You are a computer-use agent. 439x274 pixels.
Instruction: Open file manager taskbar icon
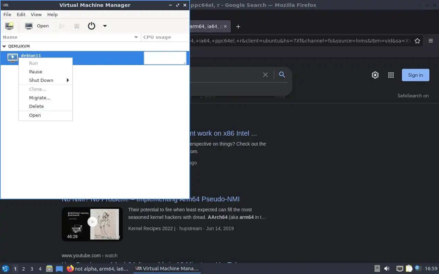click(x=49, y=269)
